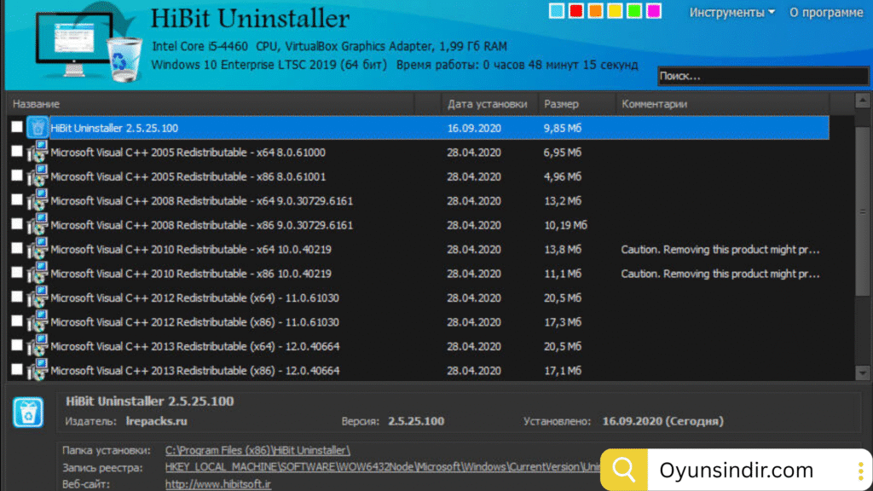Click the Visual C++ 2013 (x86) installer icon
This screenshot has height=491, width=873.
click(x=38, y=371)
